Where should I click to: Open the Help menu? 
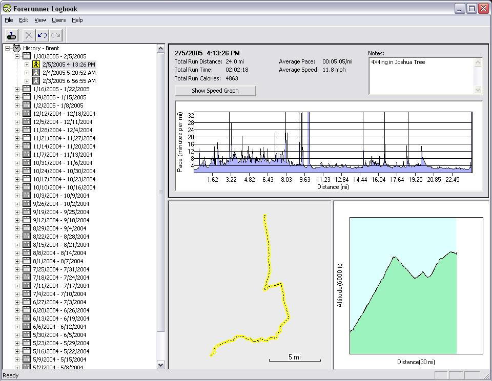pos(77,20)
